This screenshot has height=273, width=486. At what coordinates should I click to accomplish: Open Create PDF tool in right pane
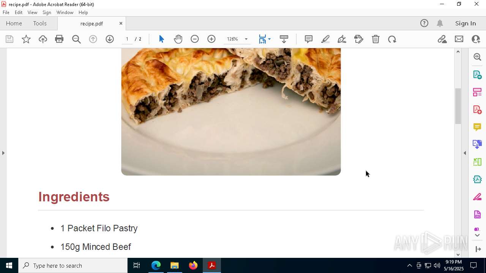477,109
